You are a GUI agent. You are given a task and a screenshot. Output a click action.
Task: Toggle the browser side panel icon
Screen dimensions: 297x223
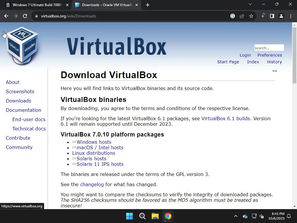point(272,16)
